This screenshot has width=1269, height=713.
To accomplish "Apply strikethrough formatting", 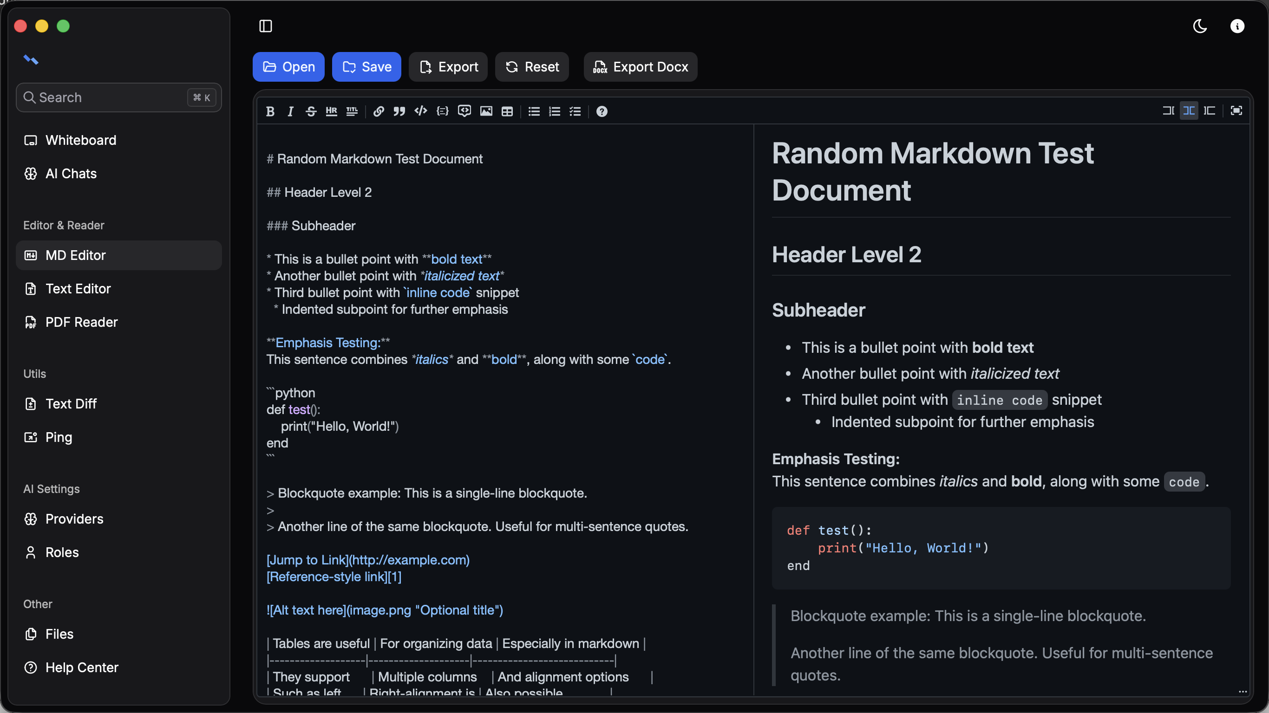I will coord(311,111).
